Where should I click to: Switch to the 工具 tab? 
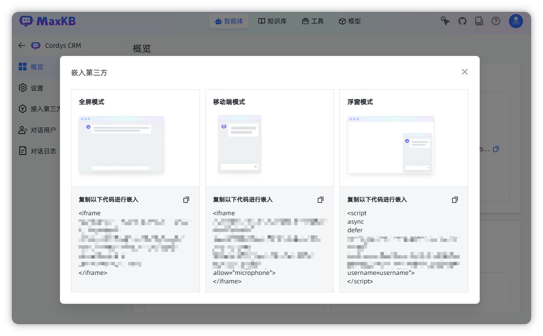coord(313,21)
